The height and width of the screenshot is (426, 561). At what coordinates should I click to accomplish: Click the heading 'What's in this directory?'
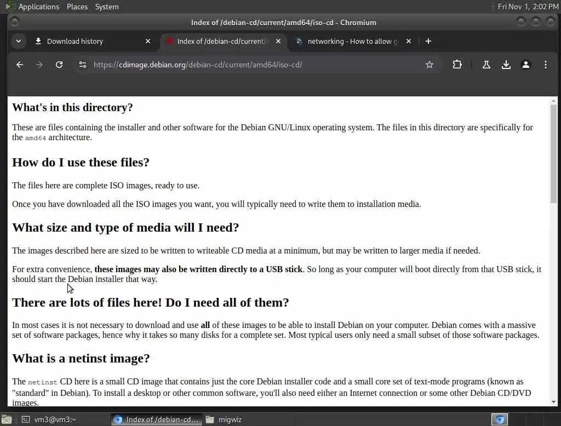tap(72, 107)
